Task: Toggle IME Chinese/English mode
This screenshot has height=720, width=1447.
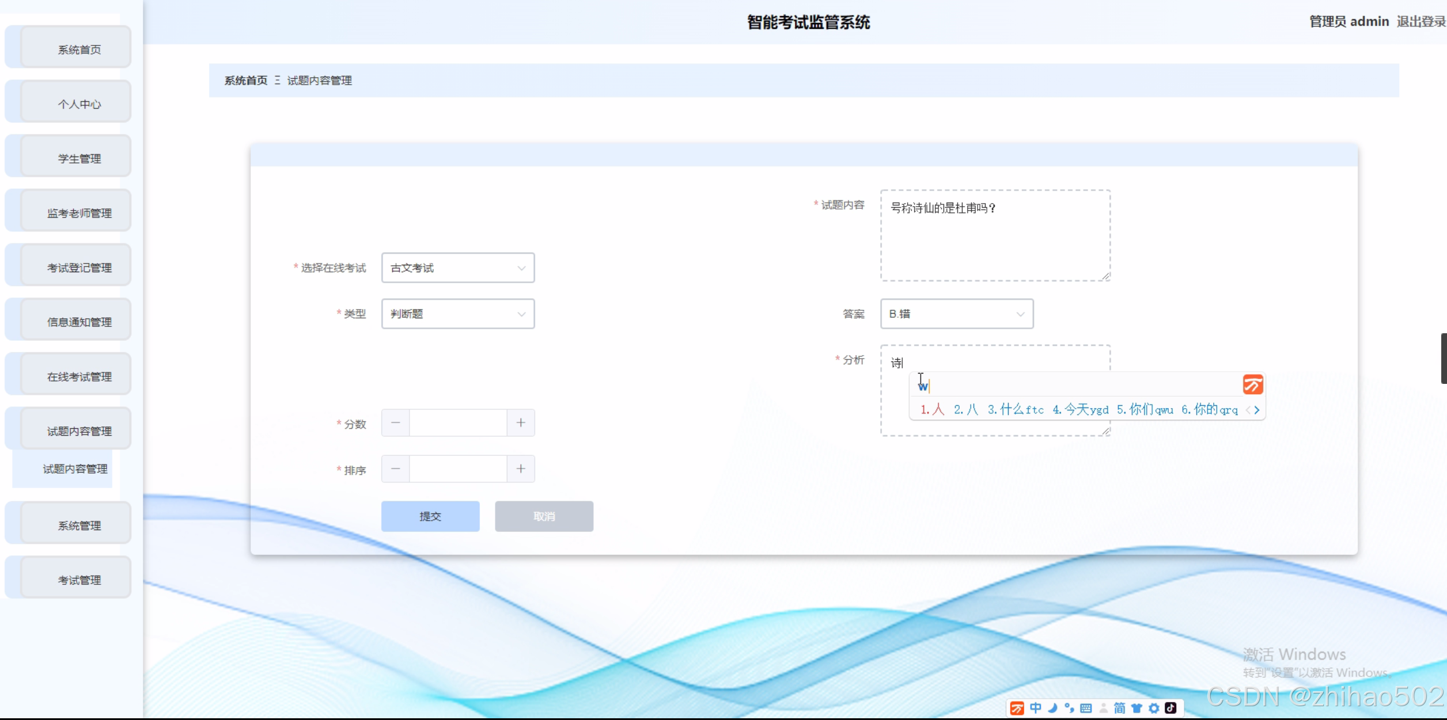Action: pyautogui.click(x=1035, y=708)
